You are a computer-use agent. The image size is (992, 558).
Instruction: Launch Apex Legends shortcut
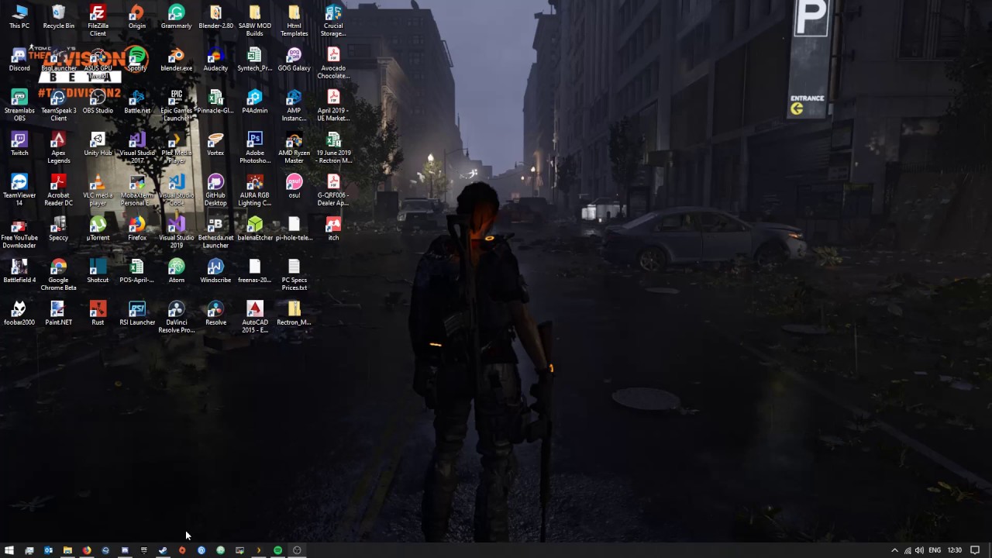tap(59, 148)
